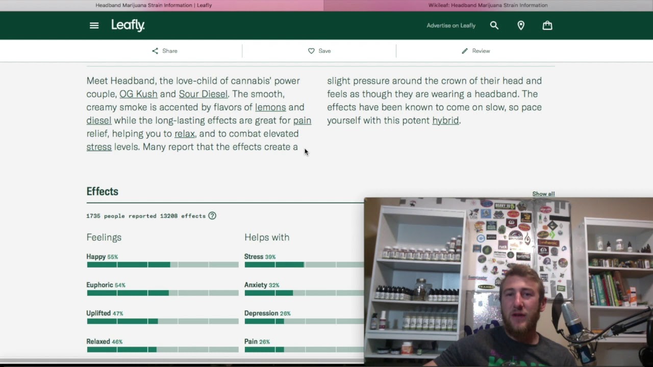Click the Stress 39% label
The height and width of the screenshot is (367, 653).
pos(260,257)
